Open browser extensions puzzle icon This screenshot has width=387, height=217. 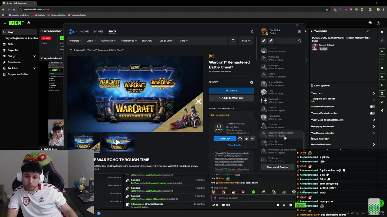(362, 9)
